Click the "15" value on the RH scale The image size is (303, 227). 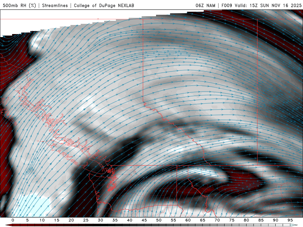pos(56,220)
